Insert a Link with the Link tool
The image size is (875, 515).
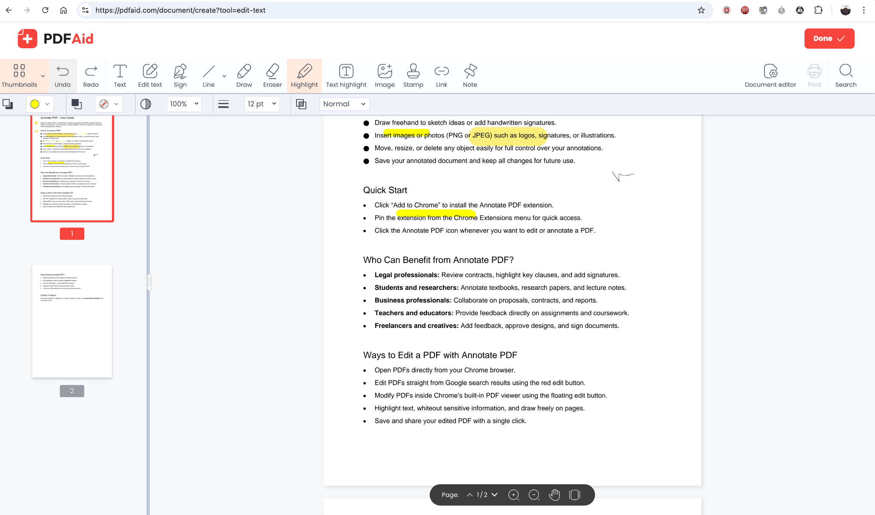click(x=441, y=76)
